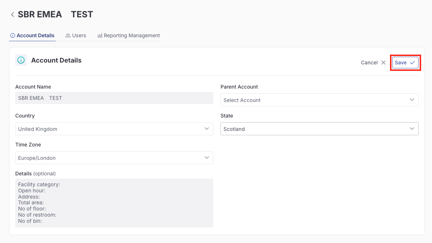Open the State dropdown showing Scotland
This screenshot has width=432, height=243.
click(x=319, y=129)
